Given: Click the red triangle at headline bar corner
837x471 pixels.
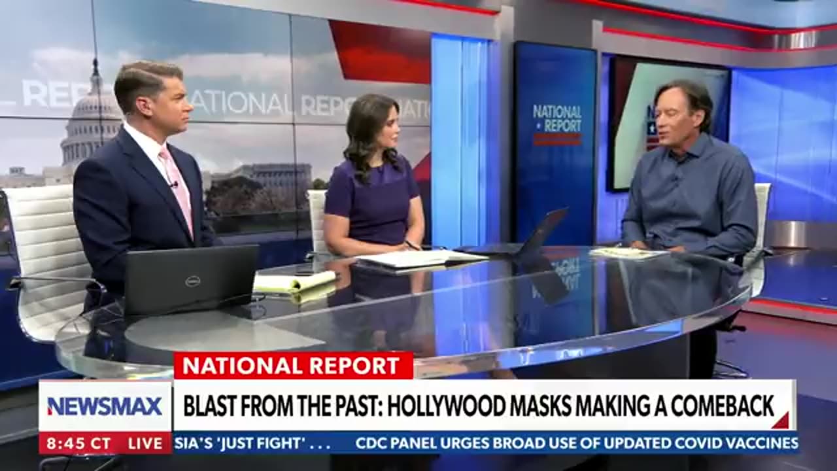Looking at the screenshot, I should tap(780, 421).
